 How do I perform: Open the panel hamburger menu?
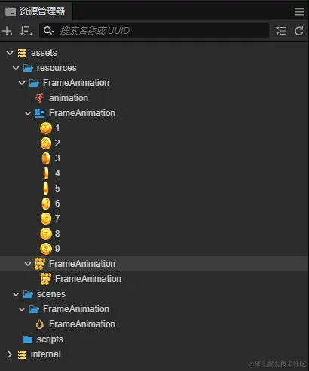(299, 11)
